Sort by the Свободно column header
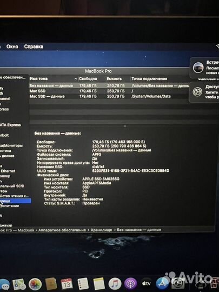Viewport: 219px width, 292px height. point(88,79)
